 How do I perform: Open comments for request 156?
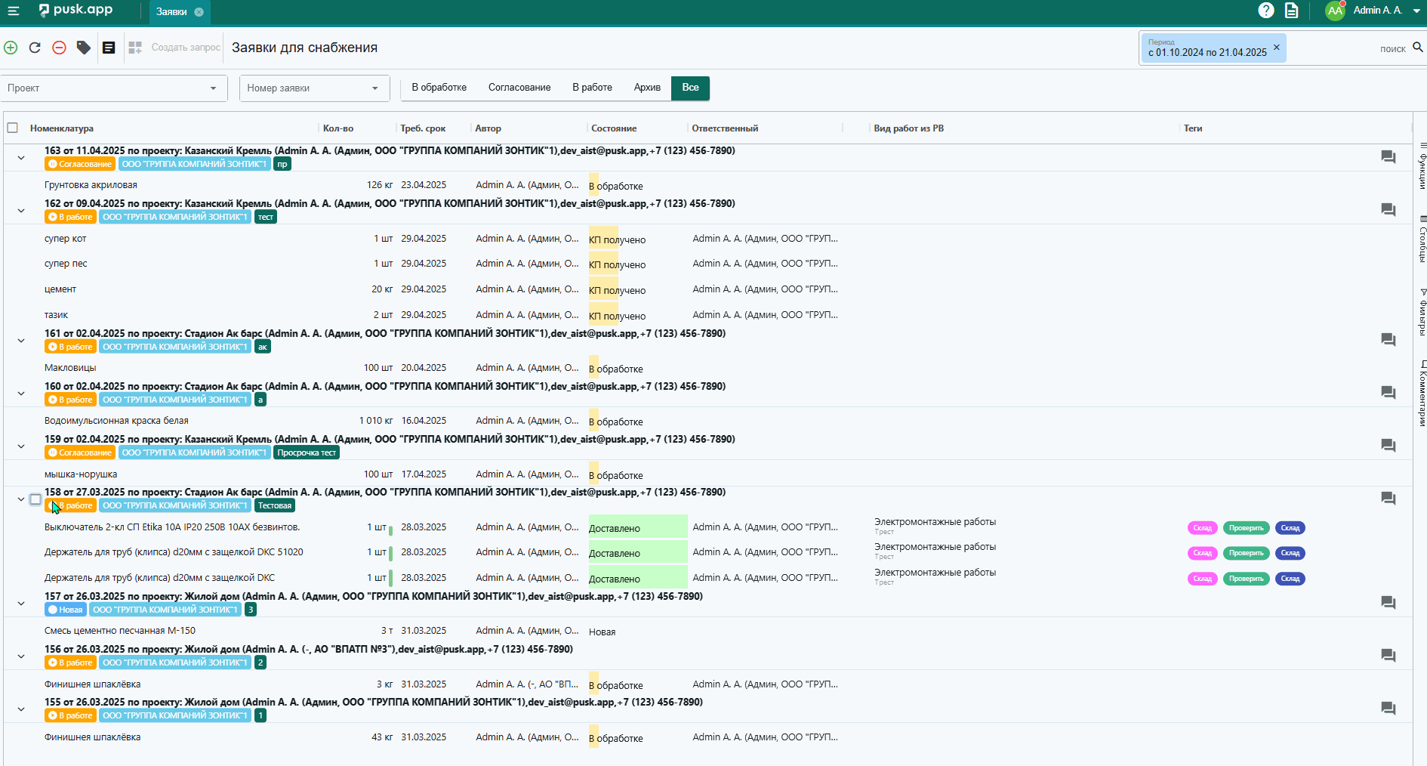(x=1388, y=656)
